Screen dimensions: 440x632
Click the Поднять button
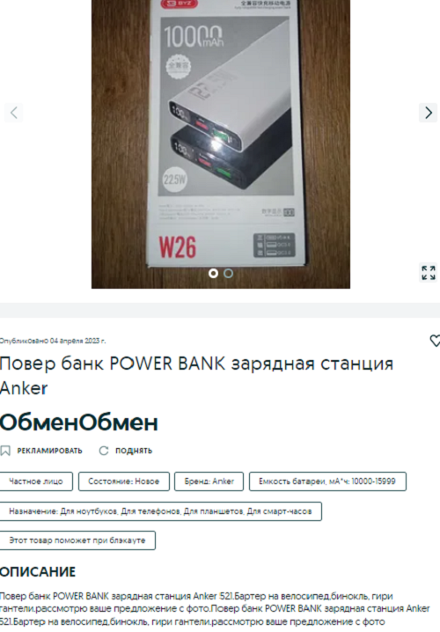point(126,451)
